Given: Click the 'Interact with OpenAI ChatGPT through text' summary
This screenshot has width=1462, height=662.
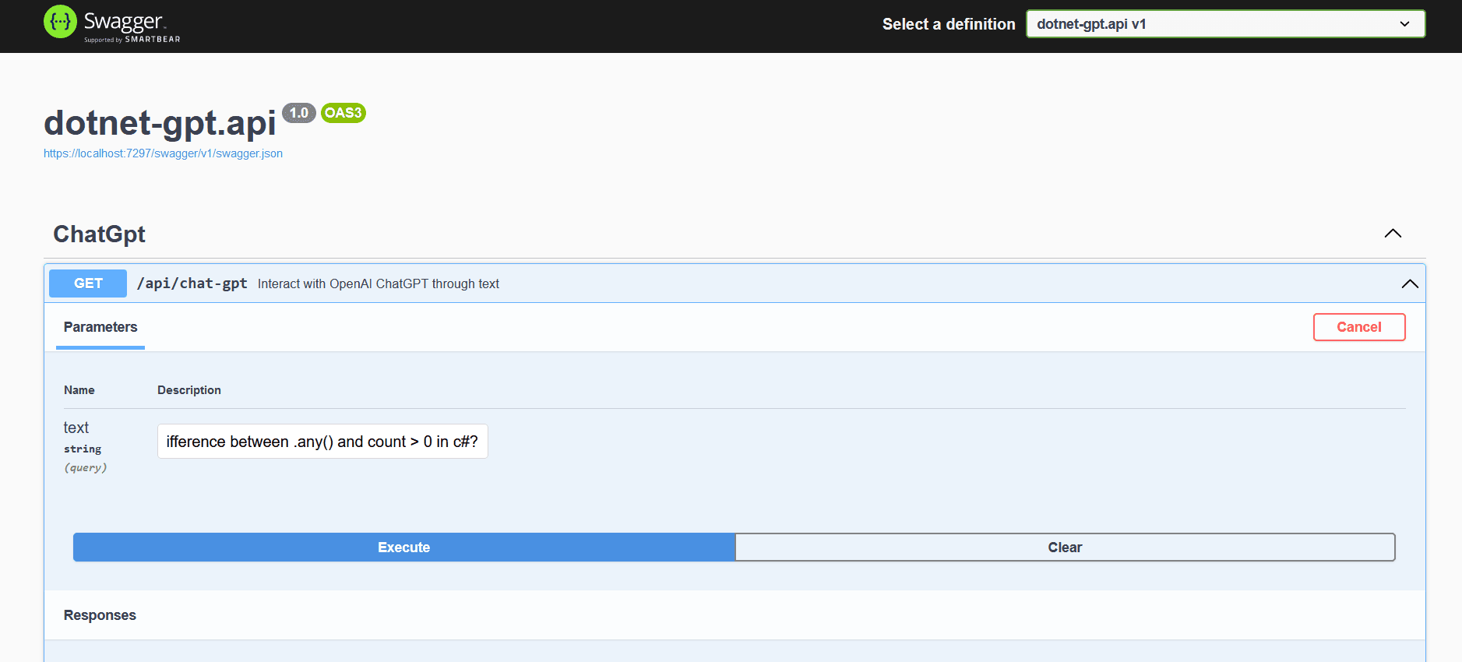Looking at the screenshot, I should click(379, 284).
